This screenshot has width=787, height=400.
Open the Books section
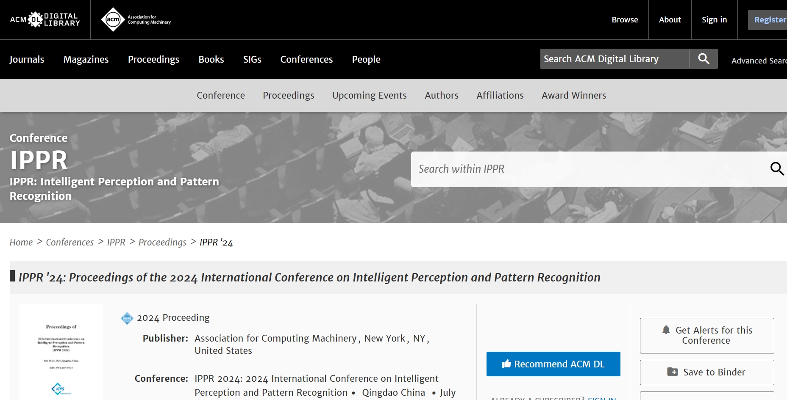pos(211,59)
